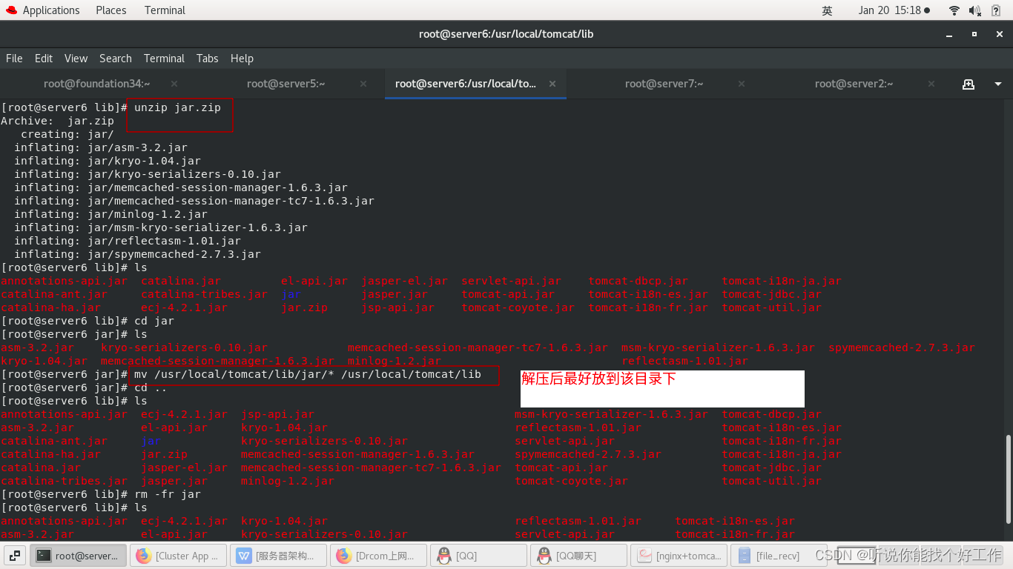Click the battery status icon in the top bar
This screenshot has width=1013, height=569.
(994, 10)
